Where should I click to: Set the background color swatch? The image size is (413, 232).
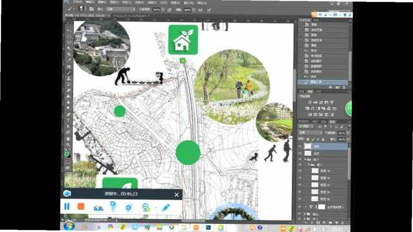point(69,156)
